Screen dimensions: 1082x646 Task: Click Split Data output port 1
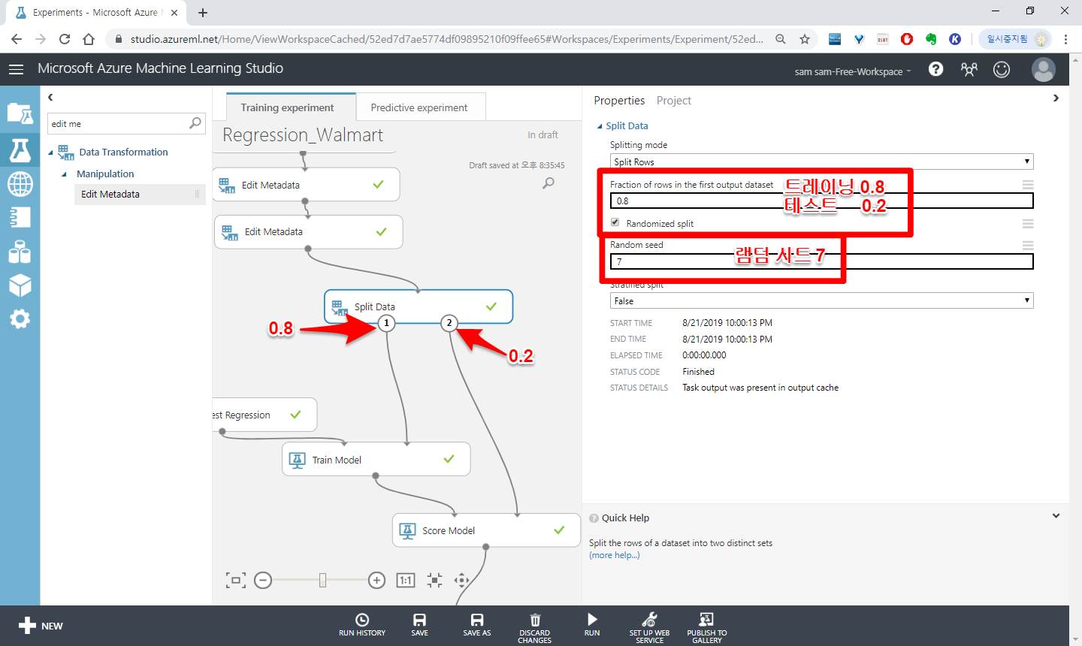pos(386,323)
